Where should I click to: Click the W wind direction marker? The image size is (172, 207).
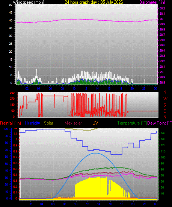165,99
